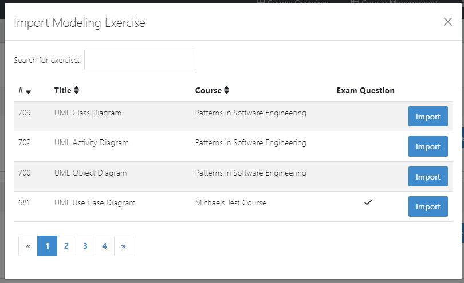Import the UML Use Case Diagram exercise
This screenshot has width=464, height=283.
click(427, 206)
